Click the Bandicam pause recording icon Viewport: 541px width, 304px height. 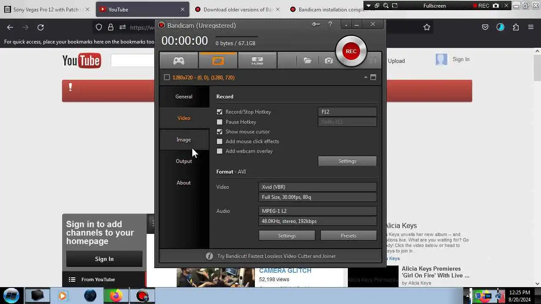(x=373, y=61)
